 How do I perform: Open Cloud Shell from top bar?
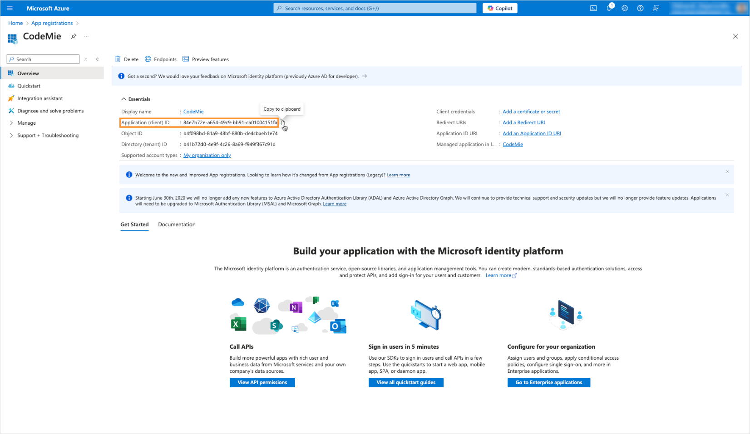coord(593,8)
